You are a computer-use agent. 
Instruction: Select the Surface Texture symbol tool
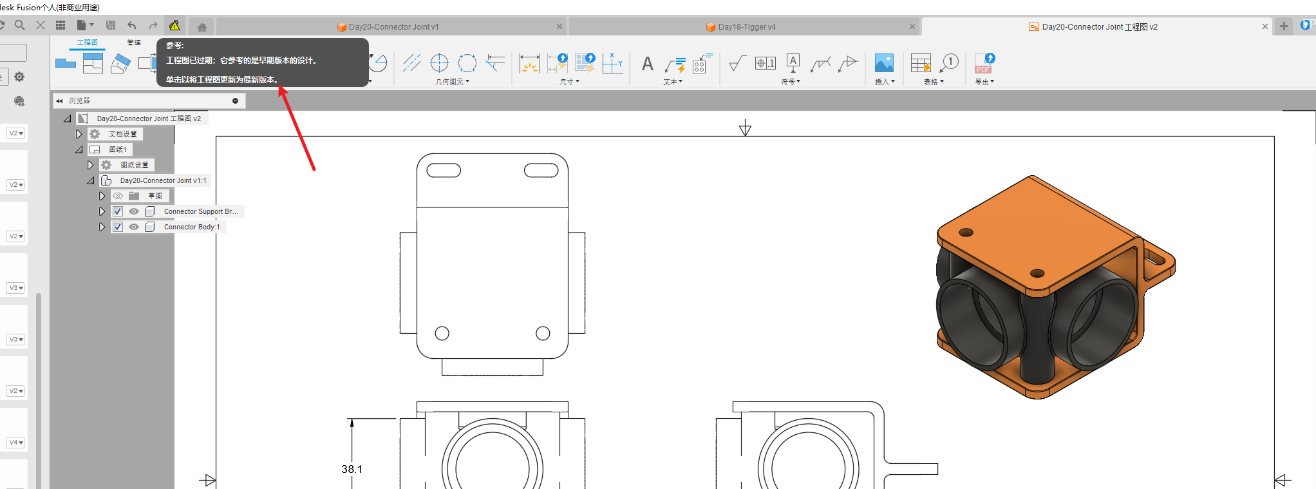[737, 63]
